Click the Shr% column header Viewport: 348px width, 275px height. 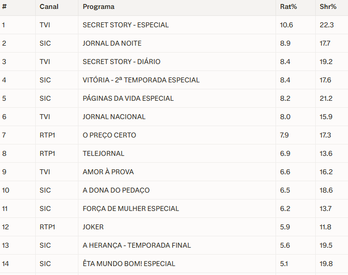pos(328,7)
